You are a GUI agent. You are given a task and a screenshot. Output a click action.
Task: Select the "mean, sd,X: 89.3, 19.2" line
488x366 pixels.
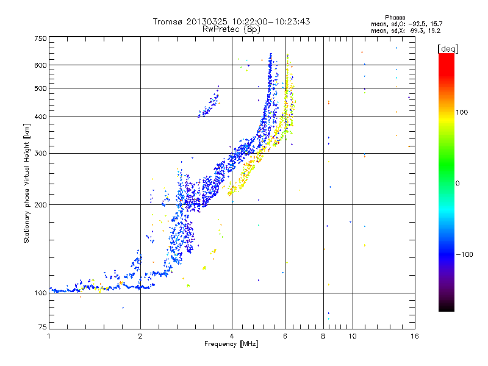click(406, 31)
